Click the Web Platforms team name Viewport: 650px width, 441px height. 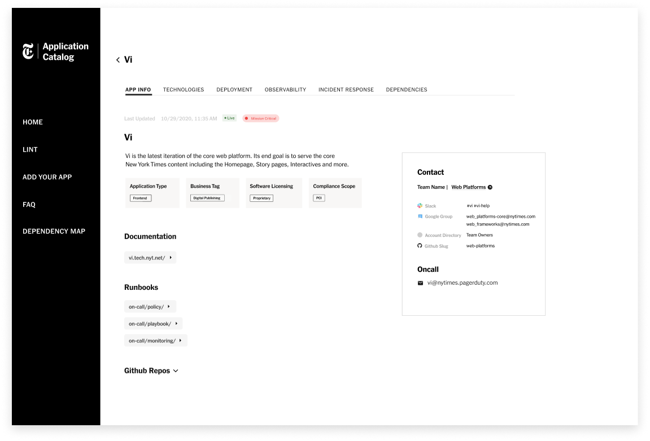[x=468, y=187]
